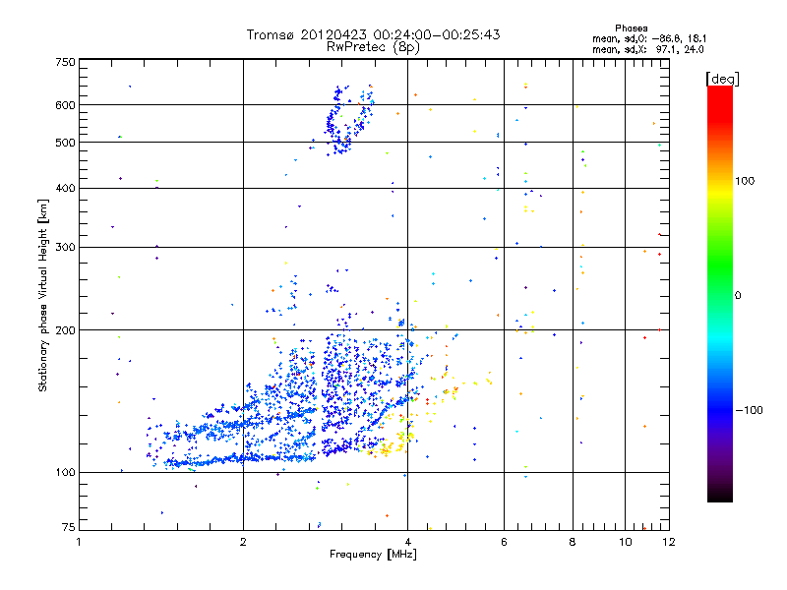
Task: Click the x-axis tick label '2'
Action: tap(243, 543)
